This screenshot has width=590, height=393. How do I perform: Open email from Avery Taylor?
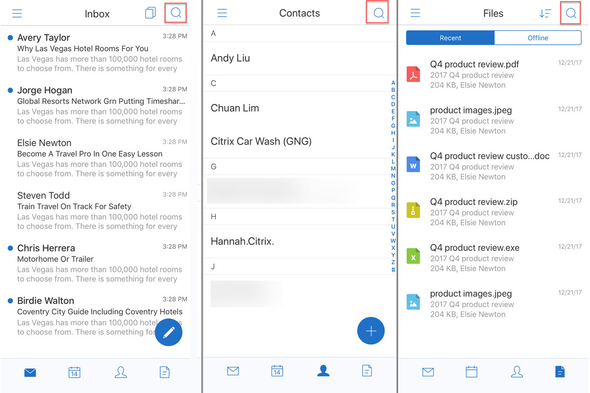[x=98, y=53]
